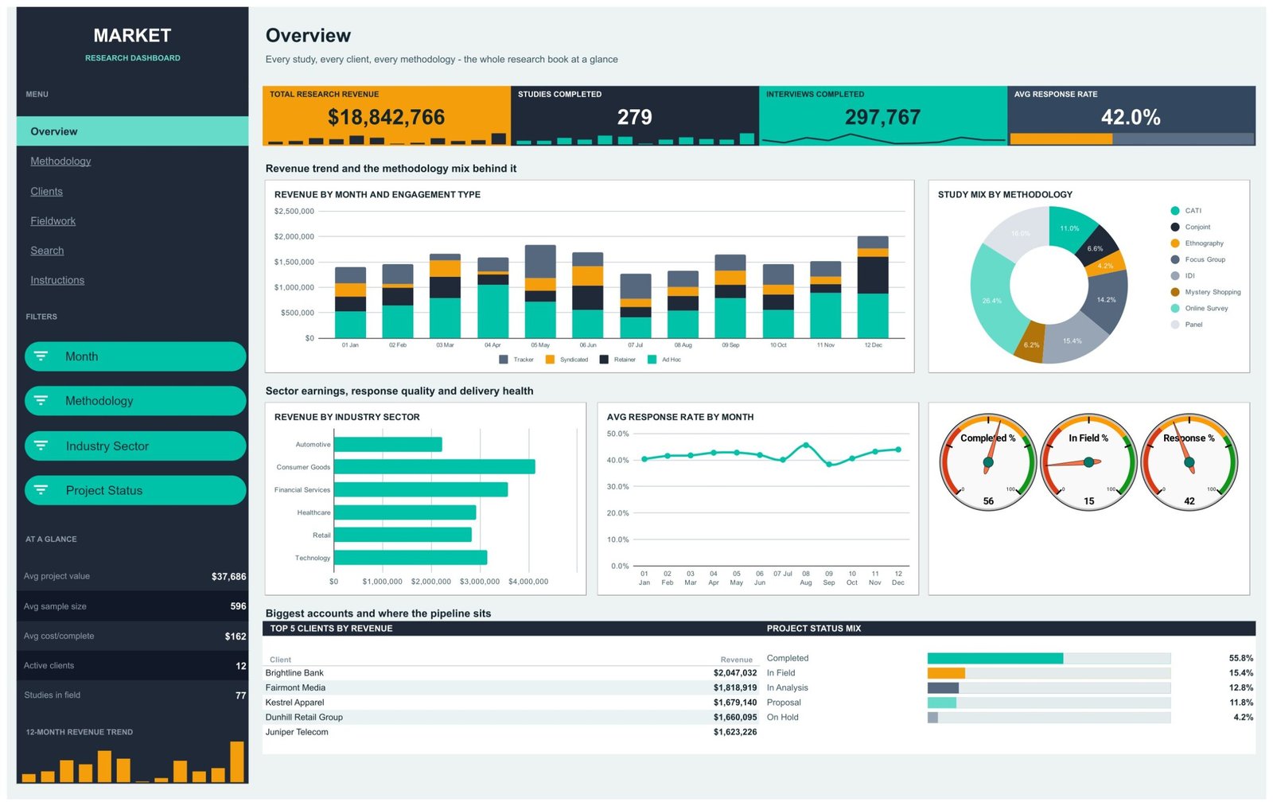
Task: Click the Proposal status progress bar
Action: (1049, 703)
